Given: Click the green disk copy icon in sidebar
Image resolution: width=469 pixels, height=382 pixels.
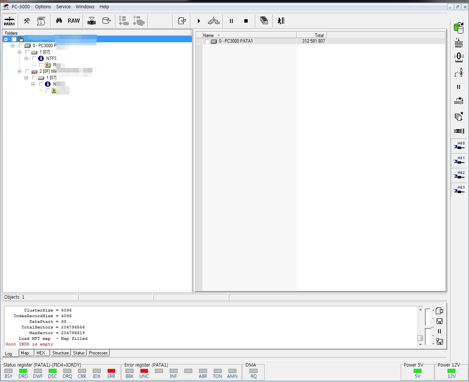Looking at the screenshot, I should (x=459, y=28).
